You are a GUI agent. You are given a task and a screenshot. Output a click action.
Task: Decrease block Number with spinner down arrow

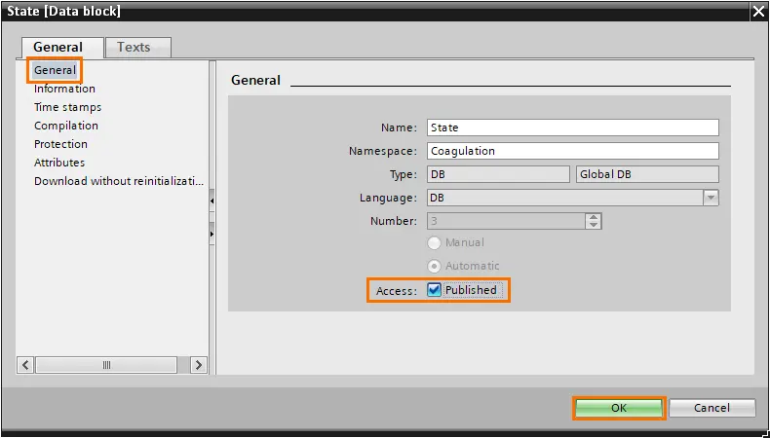tap(594, 225)
